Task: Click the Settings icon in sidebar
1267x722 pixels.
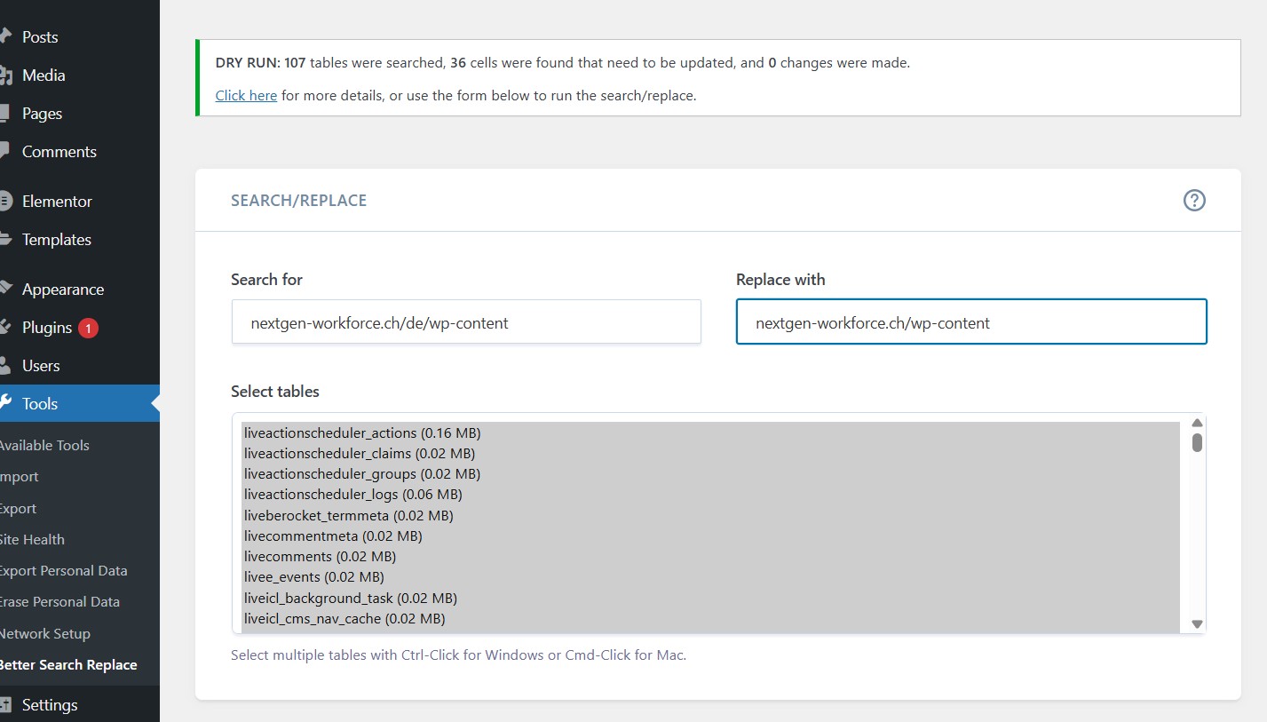Action: pos(4,705)
